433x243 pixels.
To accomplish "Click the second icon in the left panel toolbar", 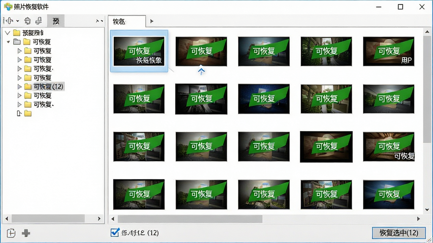I will coord(27,21).
